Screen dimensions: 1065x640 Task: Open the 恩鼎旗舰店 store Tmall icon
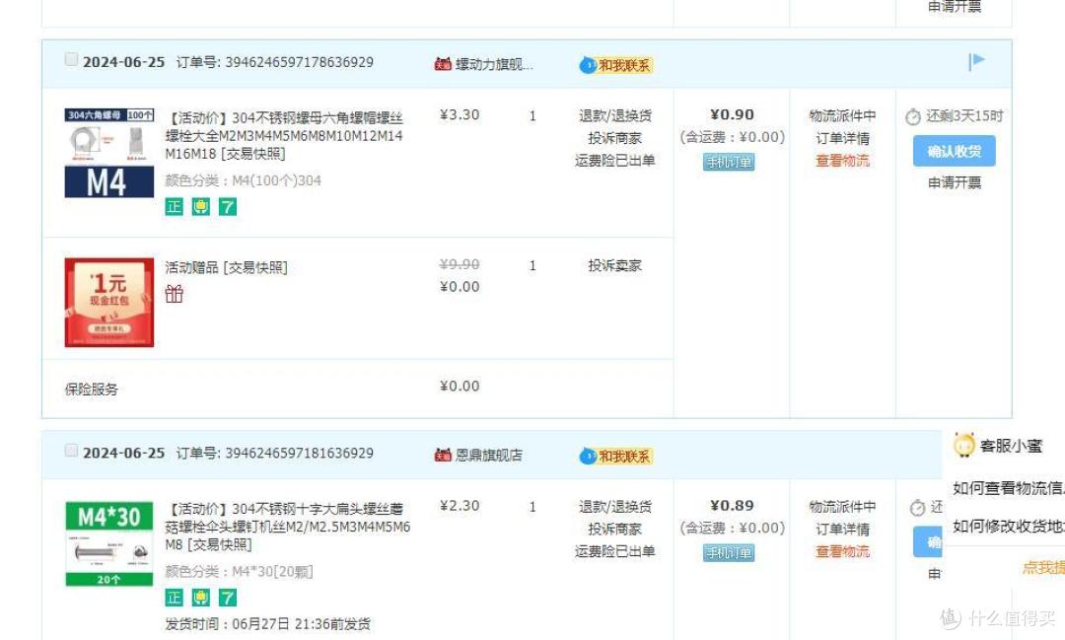443,456
